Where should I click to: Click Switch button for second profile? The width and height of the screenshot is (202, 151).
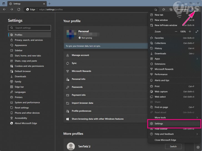tap(173, 146)
